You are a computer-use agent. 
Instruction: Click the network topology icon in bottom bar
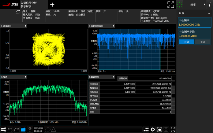(x=146, y=129)
